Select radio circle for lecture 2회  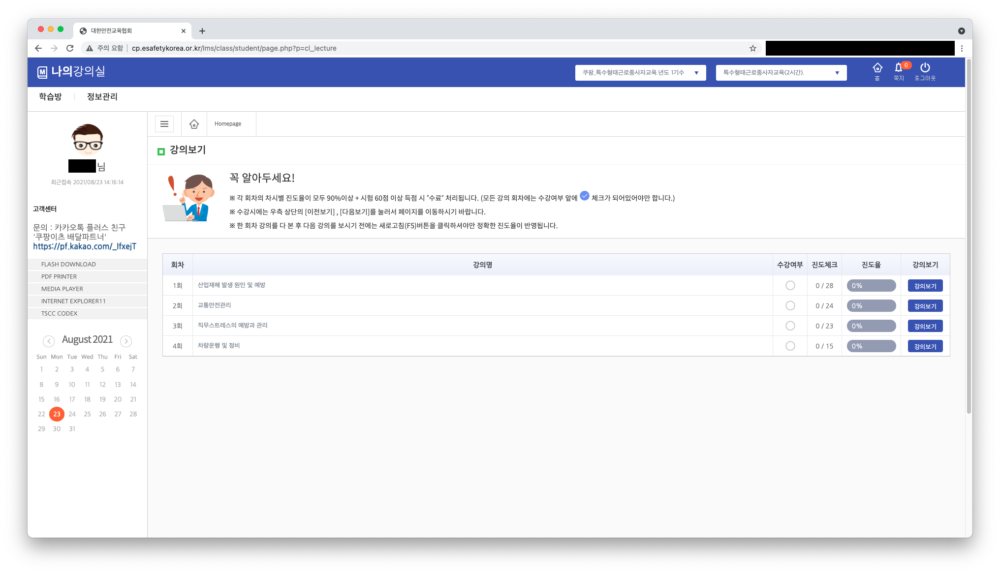point(790,305)
